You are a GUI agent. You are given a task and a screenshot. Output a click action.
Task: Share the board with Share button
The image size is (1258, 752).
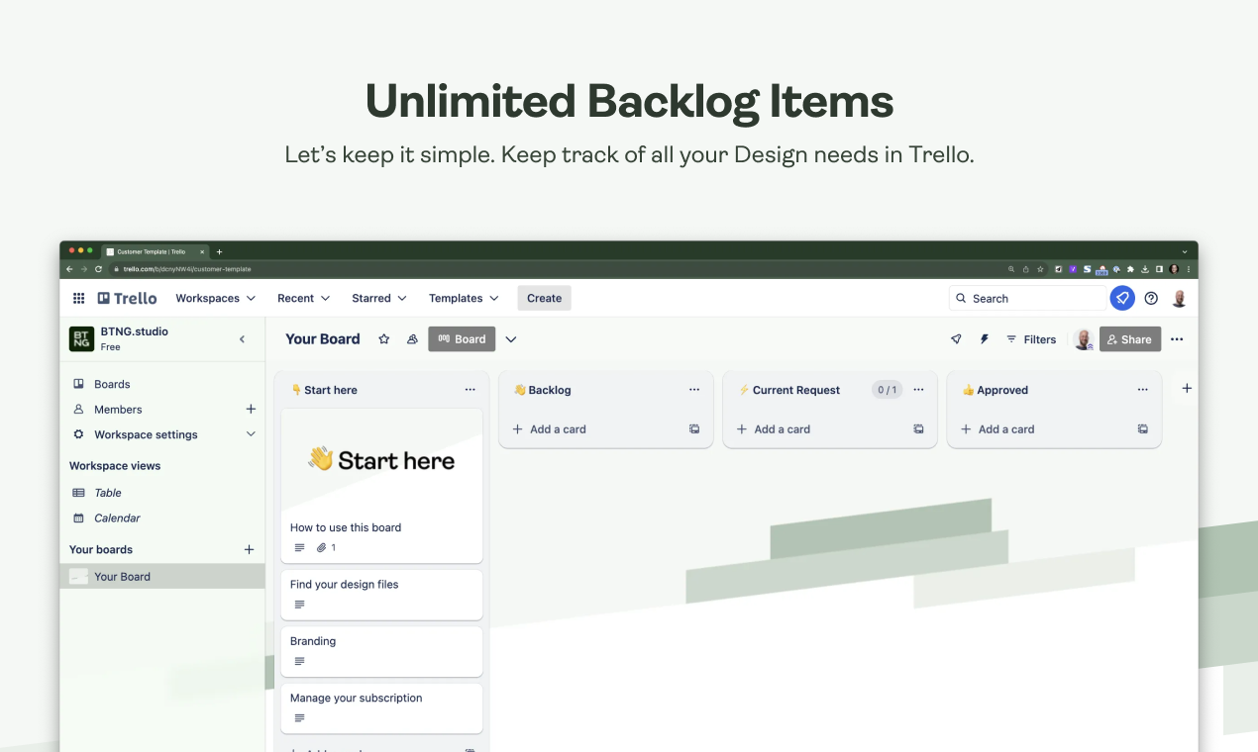pyautogui.click(x=1130, y=339)
